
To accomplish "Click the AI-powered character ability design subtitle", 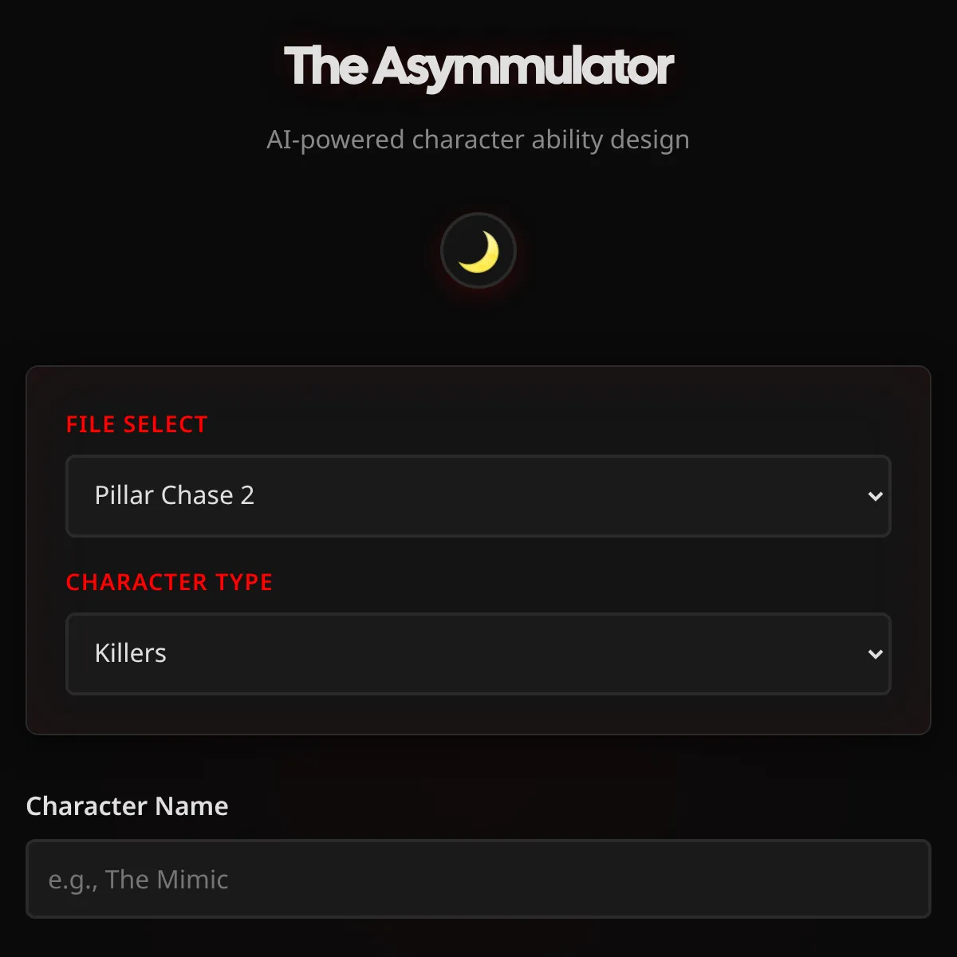I will [478, 140].
